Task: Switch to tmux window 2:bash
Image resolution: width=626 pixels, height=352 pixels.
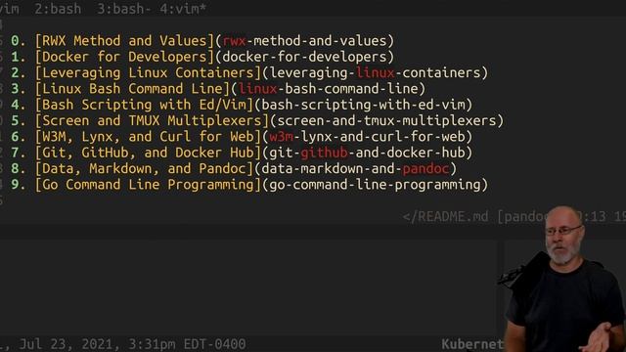Action: tap(58, 9)
